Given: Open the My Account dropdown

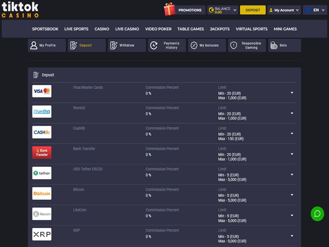Looking at the screenshot, I should tap(284, 10).
